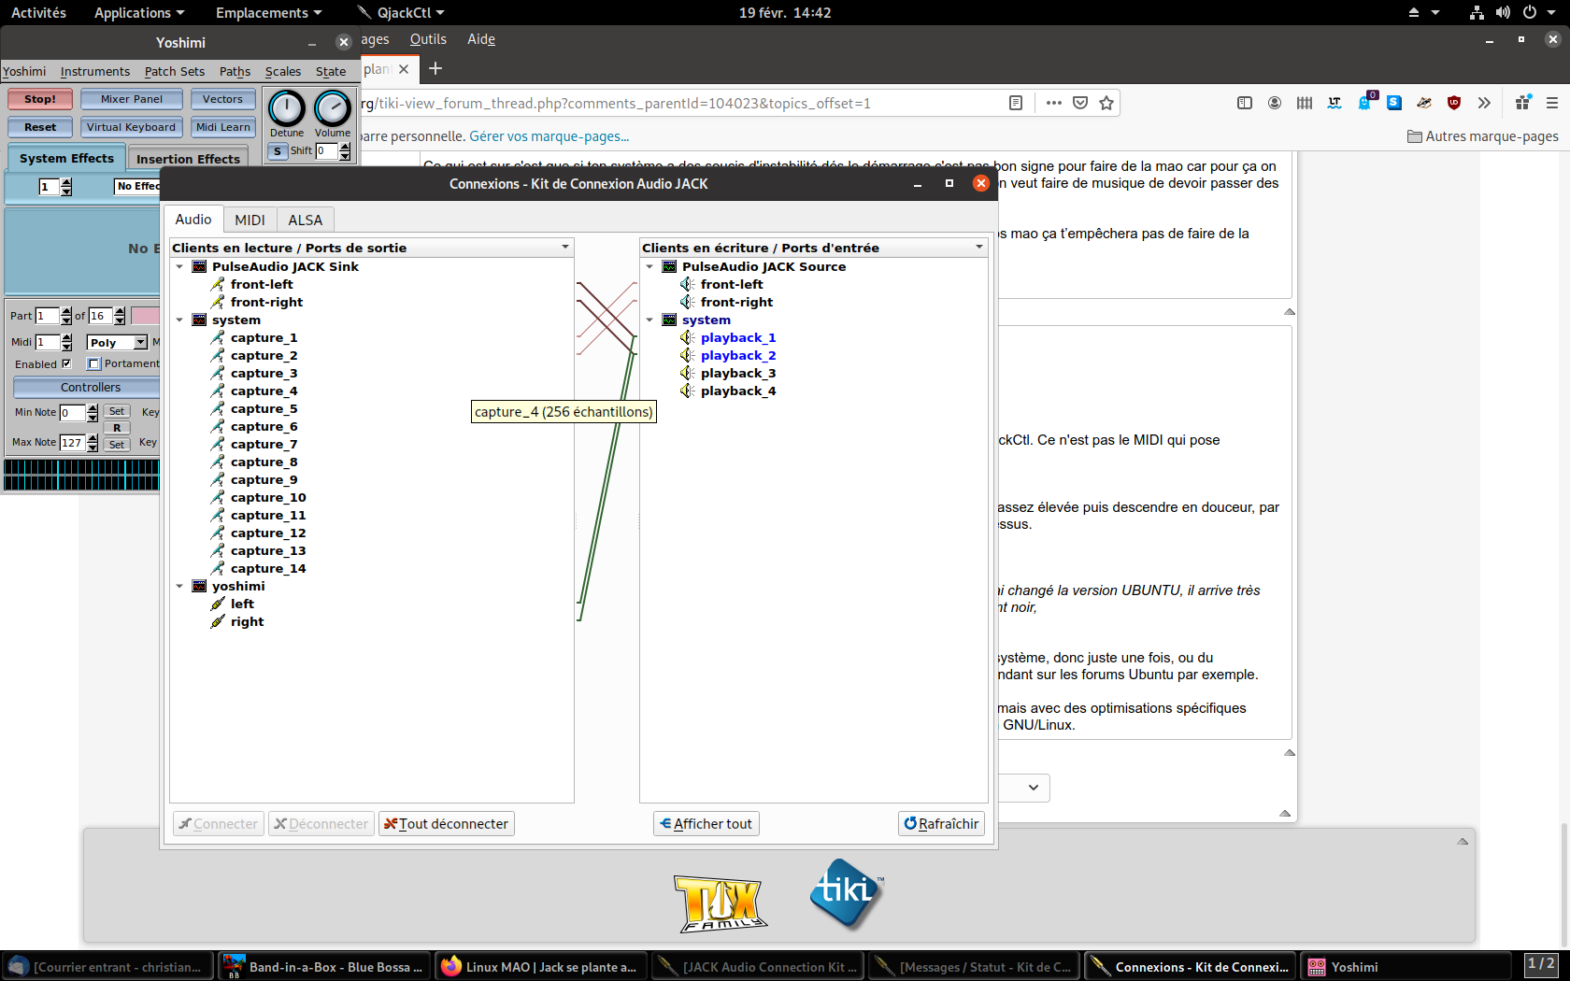Show Firefox sidebars icon
The width and height of the screenshot is (1570, 981).
click(x=1245, y=103)
